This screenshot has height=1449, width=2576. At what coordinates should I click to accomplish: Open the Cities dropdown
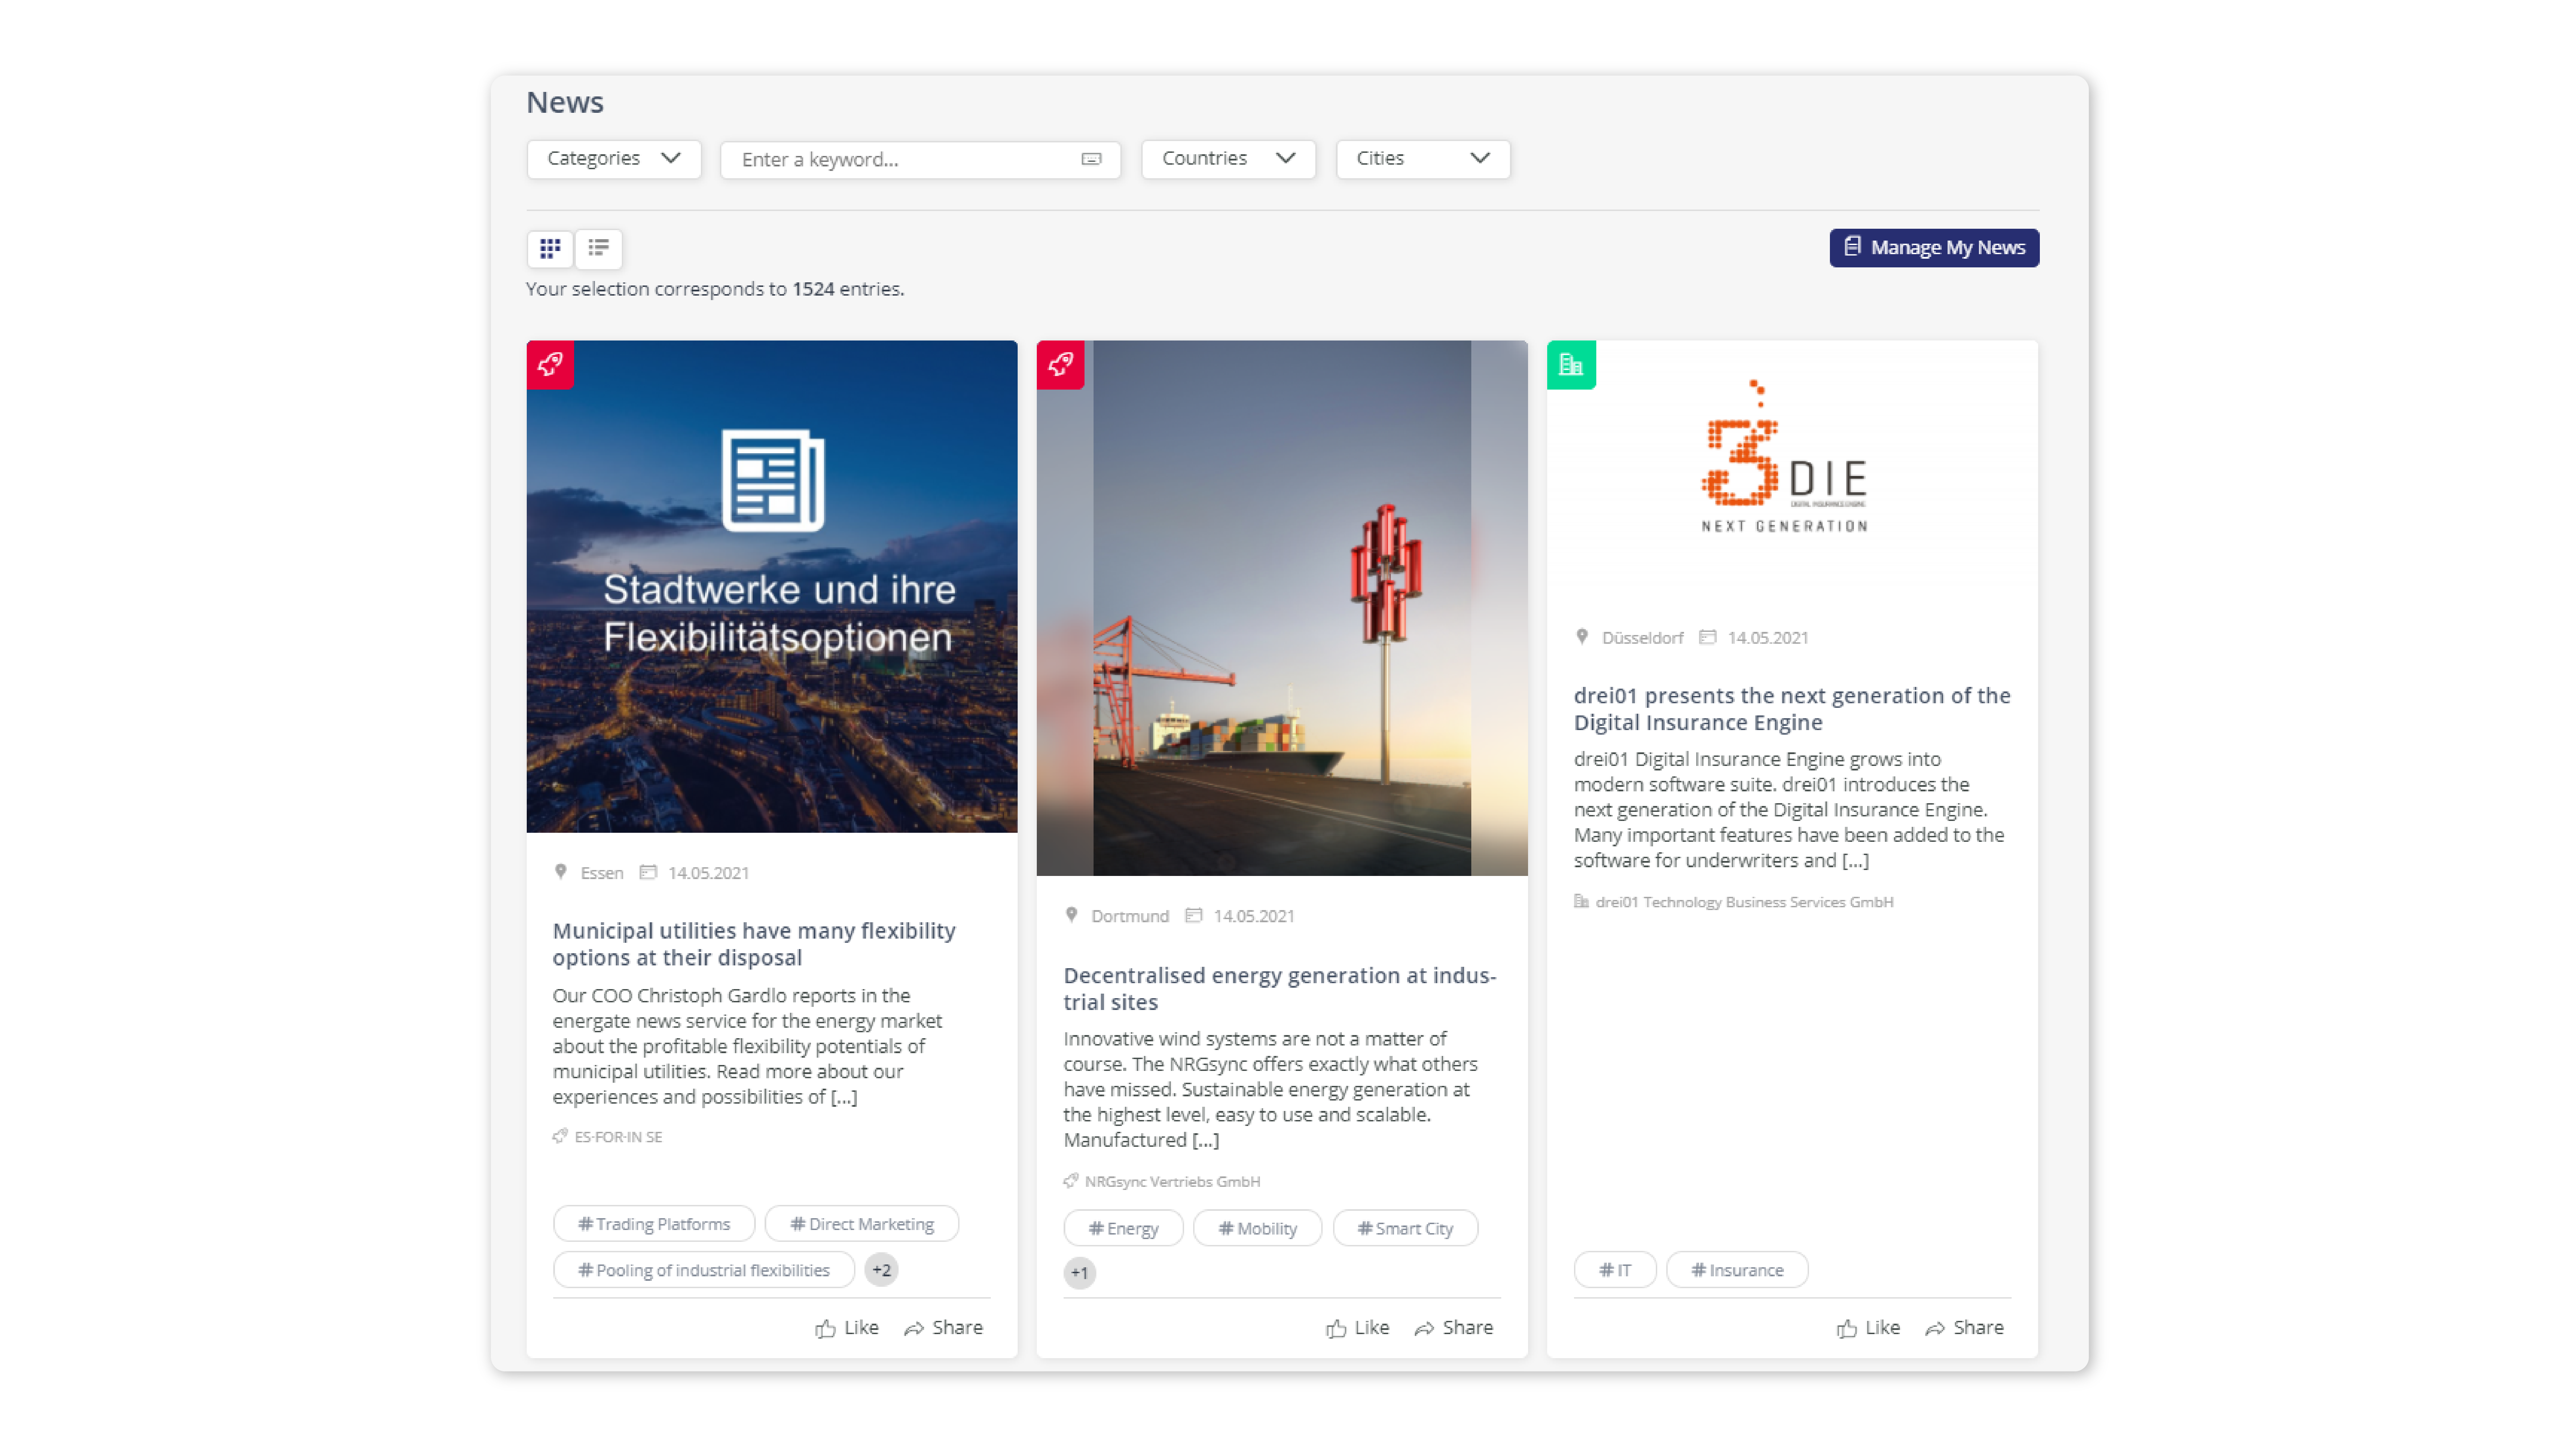point(1423,159)
